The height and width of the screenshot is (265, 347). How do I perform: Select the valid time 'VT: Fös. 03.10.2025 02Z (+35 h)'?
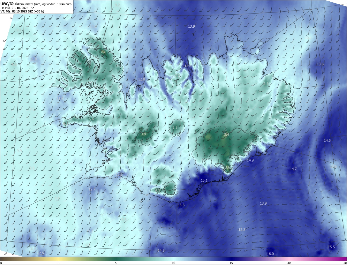22,11
